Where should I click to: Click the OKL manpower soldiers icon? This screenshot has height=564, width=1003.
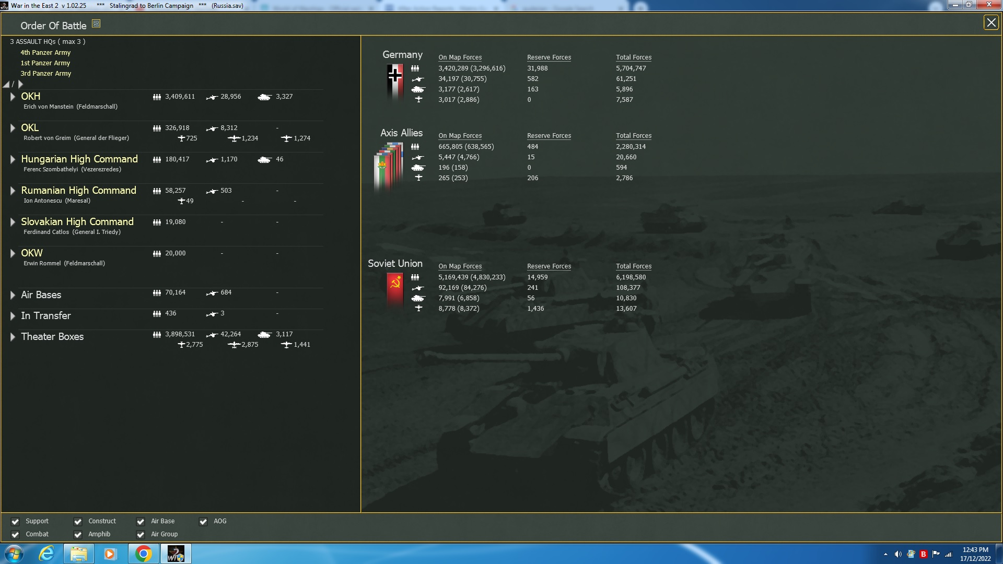[157, 128]
